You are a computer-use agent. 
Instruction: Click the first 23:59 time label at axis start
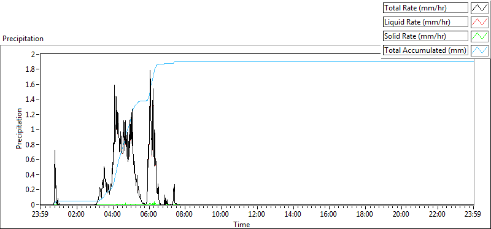tap(41, 214)
